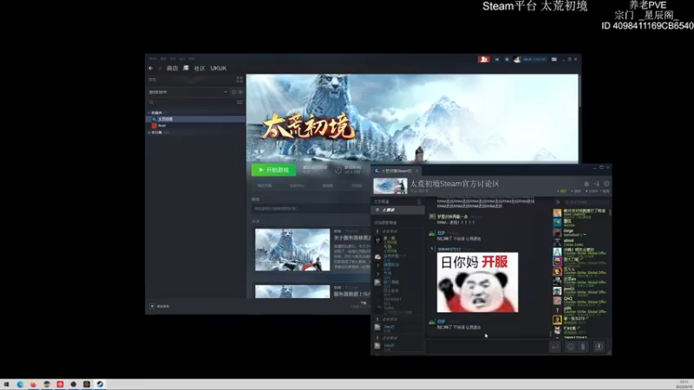The image size is (694, 390).
Task: Click the Steam library page scrollbar
Action: (579, 93)
